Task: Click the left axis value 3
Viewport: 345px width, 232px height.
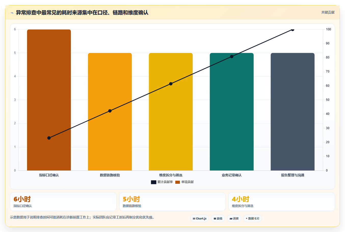Action: (x=15, y=100)
